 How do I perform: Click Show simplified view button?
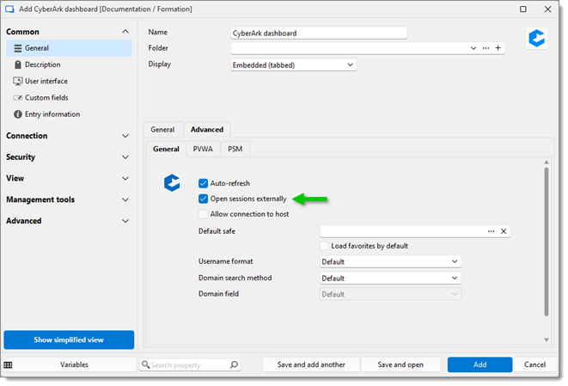(69, 340)
